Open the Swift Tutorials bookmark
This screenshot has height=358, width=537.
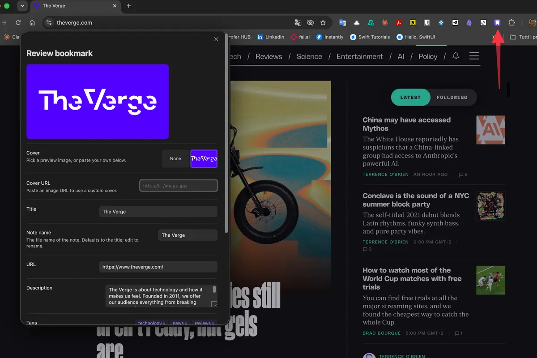370,37
